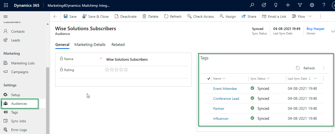Switch to the Marketing Details tab

(x=90, y=45)
